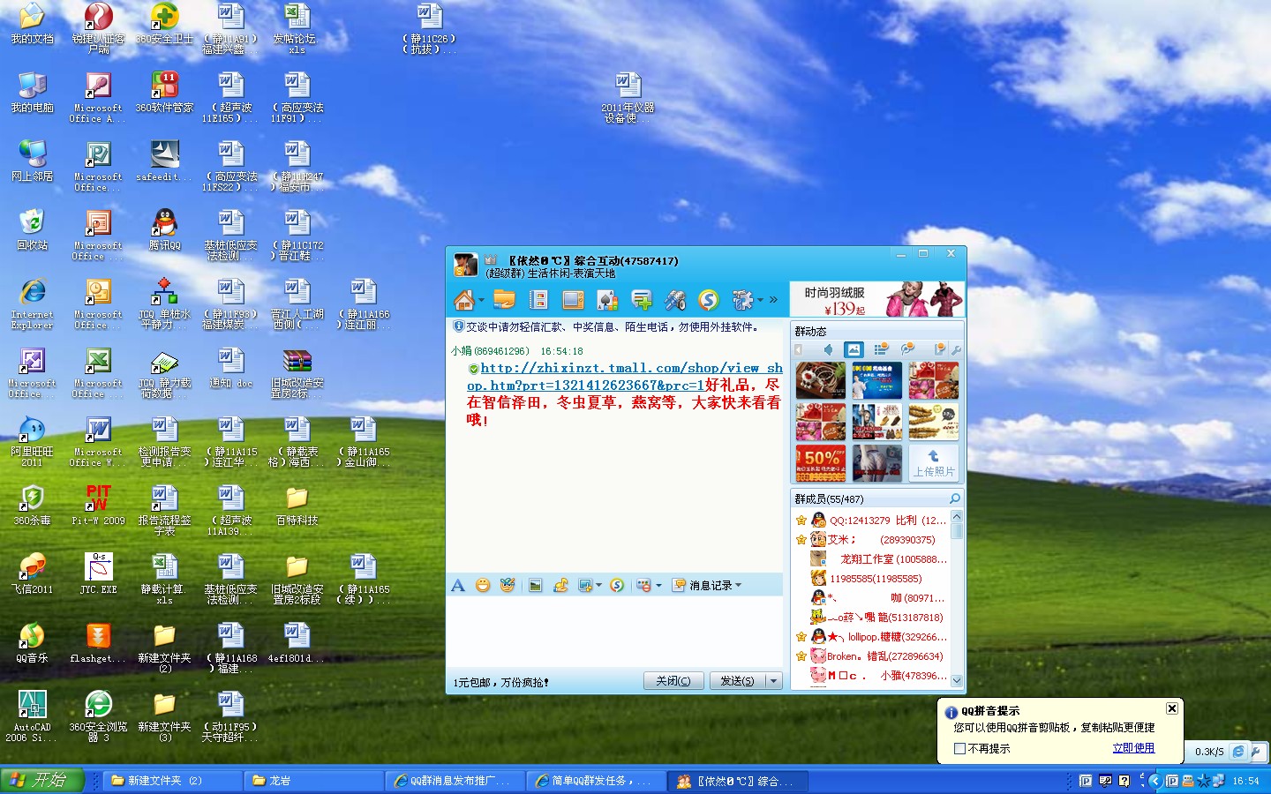Open the group settings gear icon
The width and height of the screenshot is (1271, 794).
tap(742, 300)
